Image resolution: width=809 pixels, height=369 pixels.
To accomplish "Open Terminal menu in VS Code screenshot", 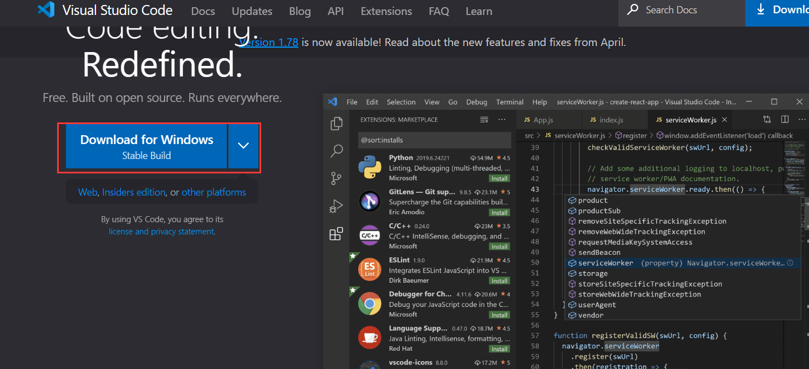I will 510,102.
